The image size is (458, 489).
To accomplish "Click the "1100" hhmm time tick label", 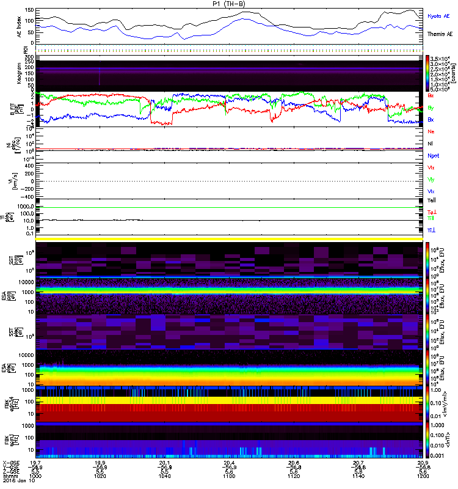I will coord(229,476).
